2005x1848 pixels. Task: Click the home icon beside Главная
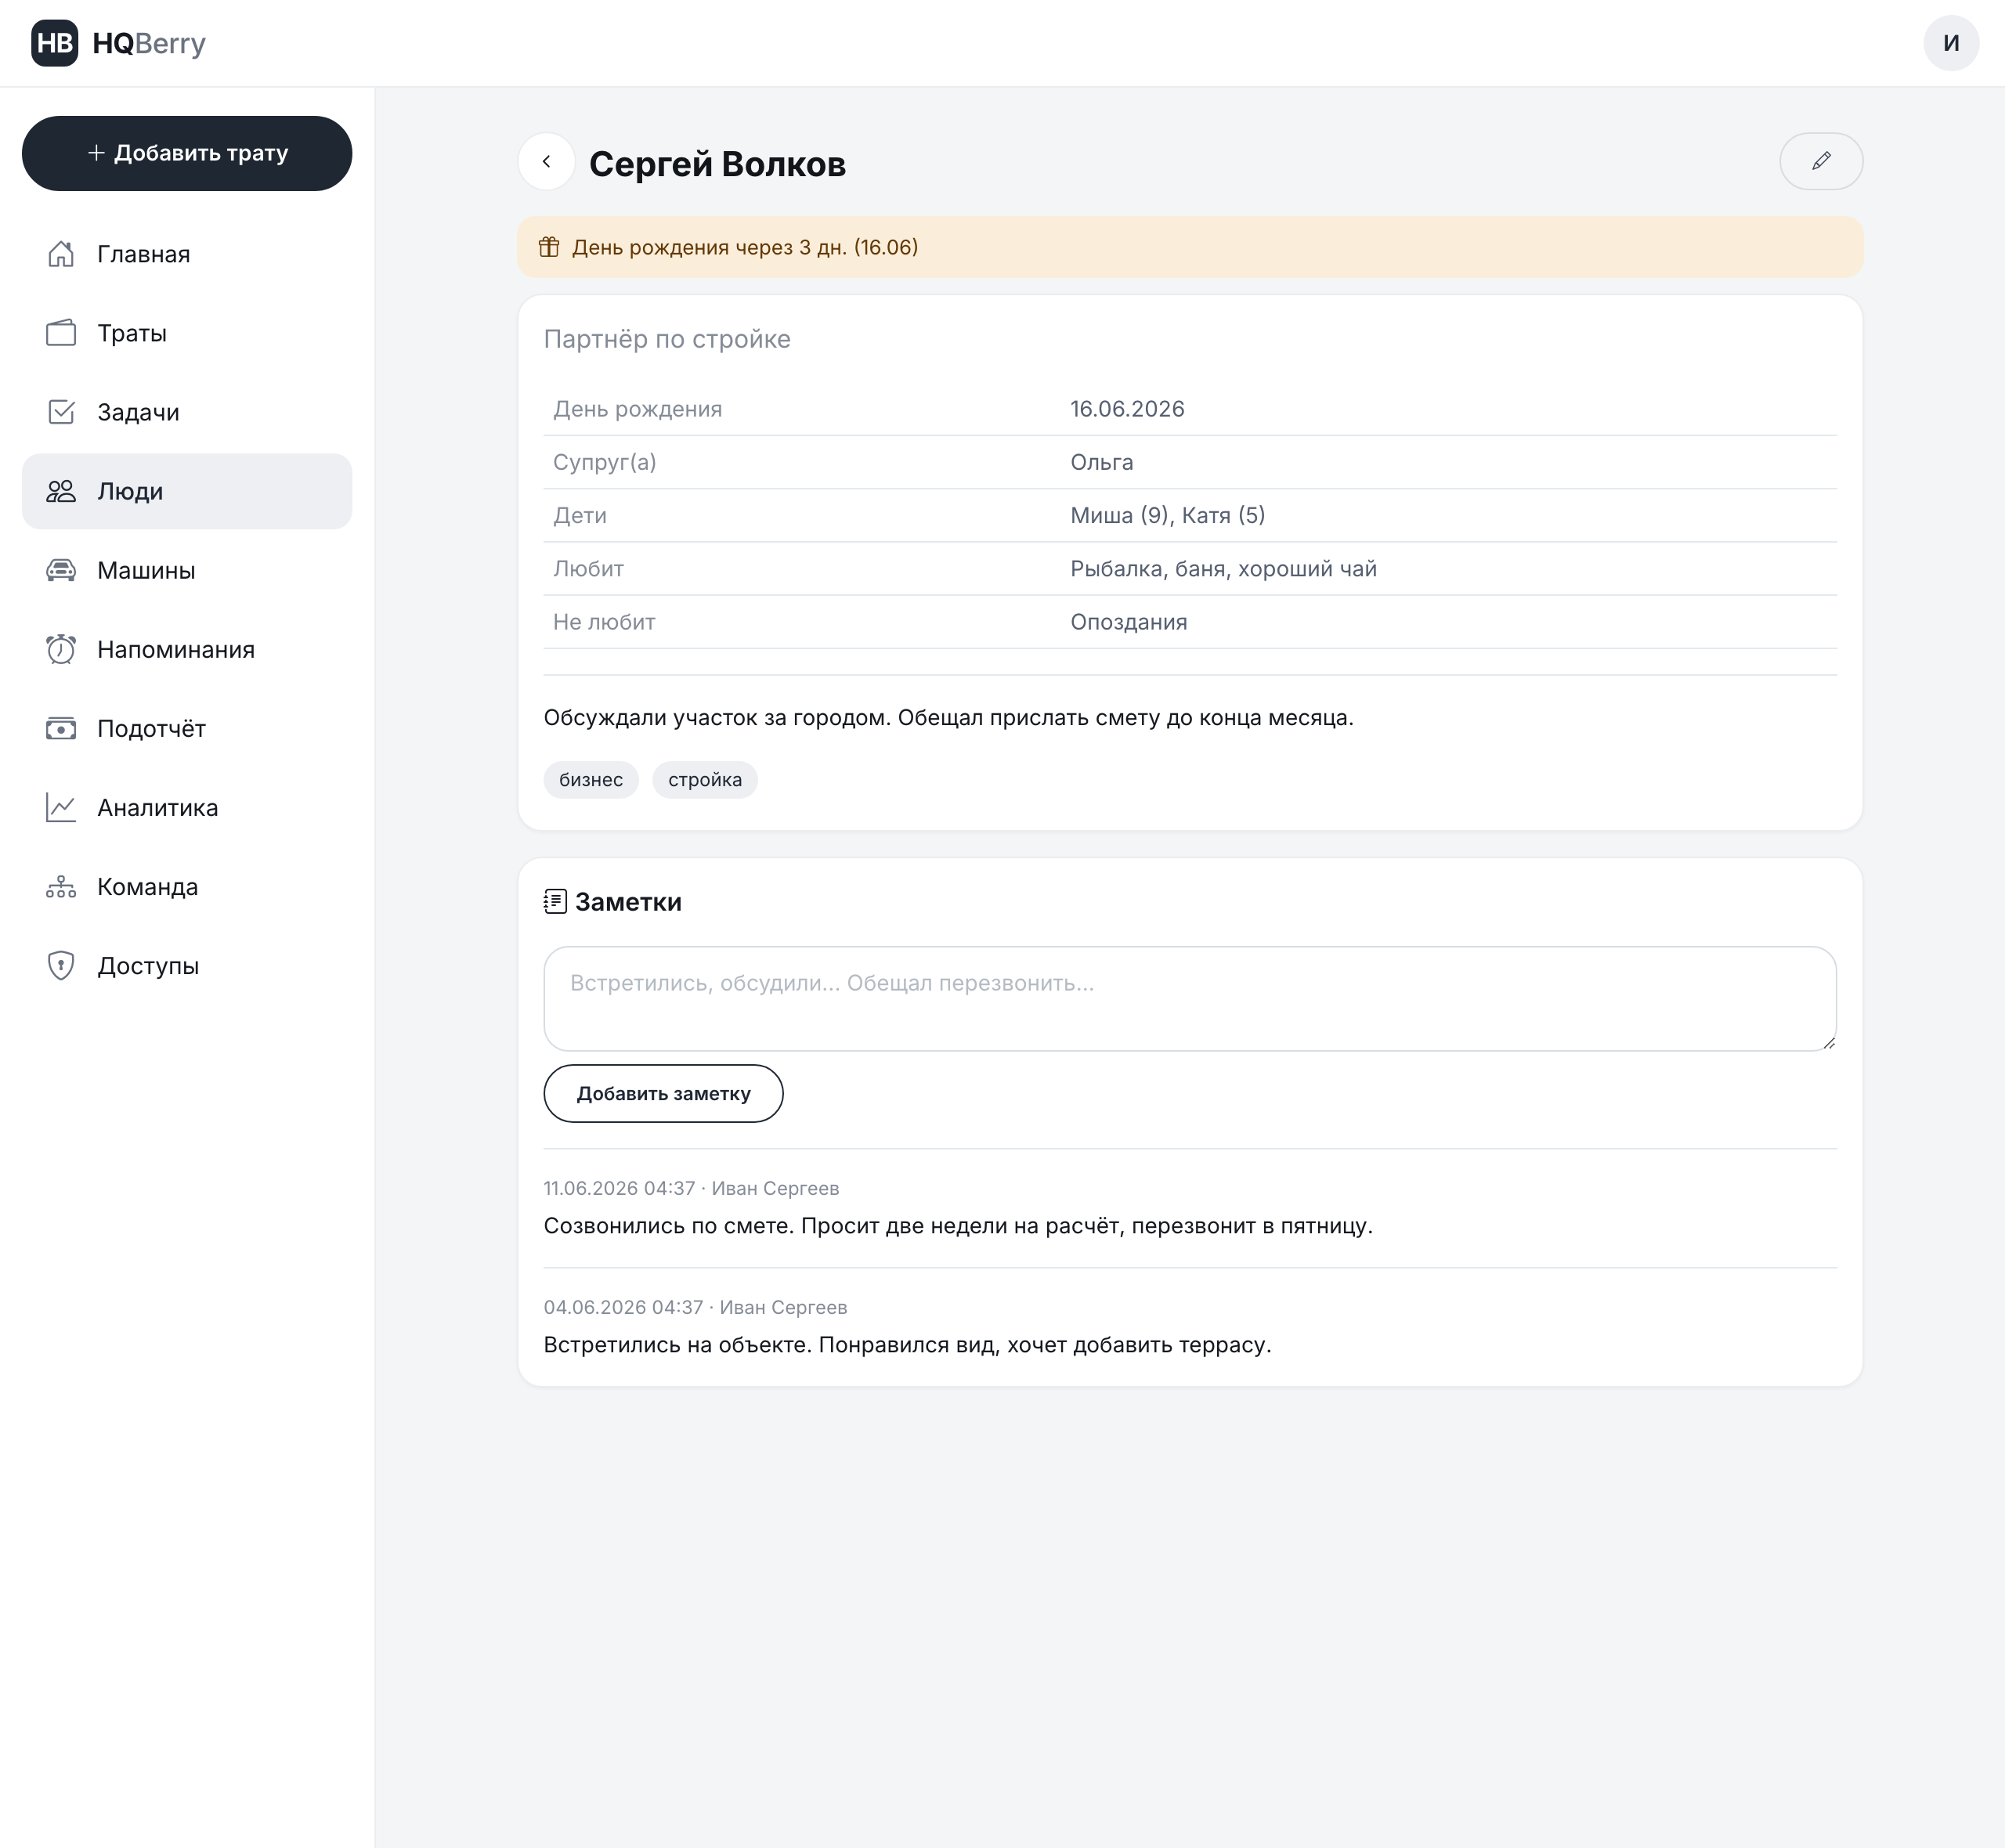pos(61,254)
